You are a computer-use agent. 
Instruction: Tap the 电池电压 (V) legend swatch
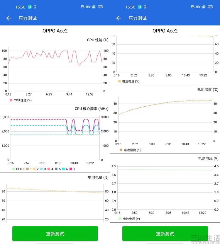[120, 219]
